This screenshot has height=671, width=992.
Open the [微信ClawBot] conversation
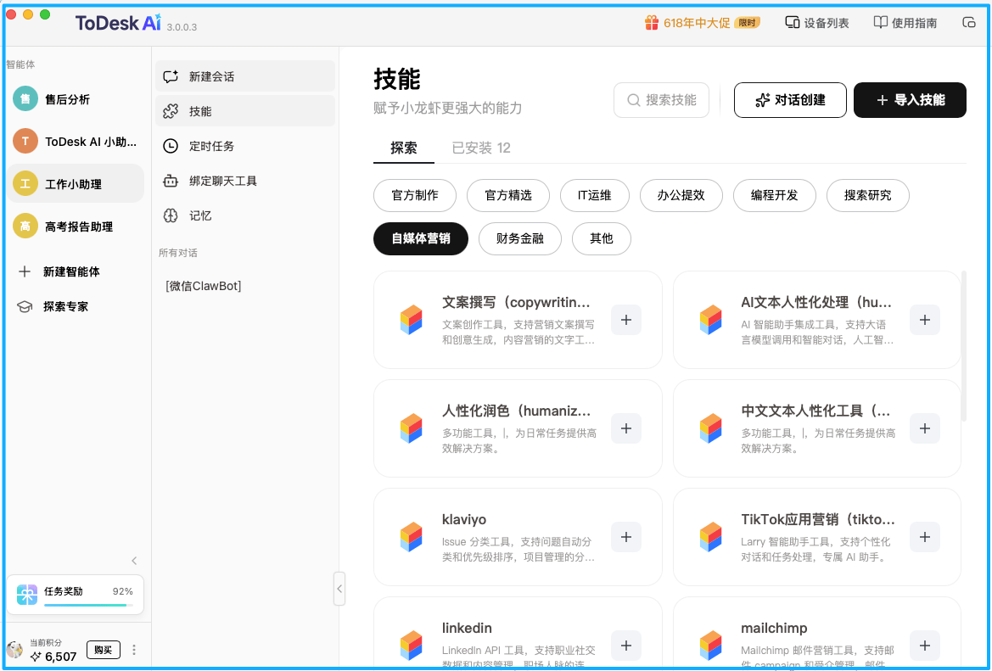[x=203, y=286]
